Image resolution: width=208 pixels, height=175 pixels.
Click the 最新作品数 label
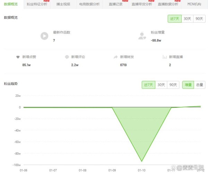tap(62, 32)
